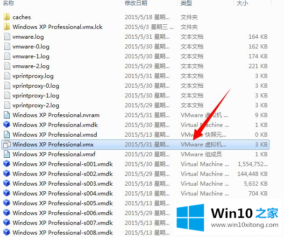Click the vprintproxy-1.log file icon
Viewport: 284px width, 237px height.
7,95
